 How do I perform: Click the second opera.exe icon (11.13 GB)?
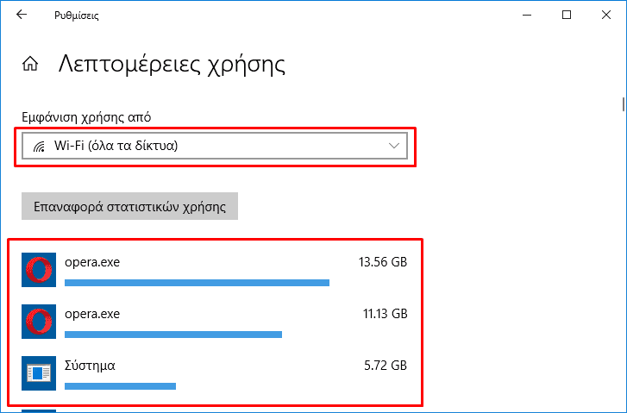[39, 322]
